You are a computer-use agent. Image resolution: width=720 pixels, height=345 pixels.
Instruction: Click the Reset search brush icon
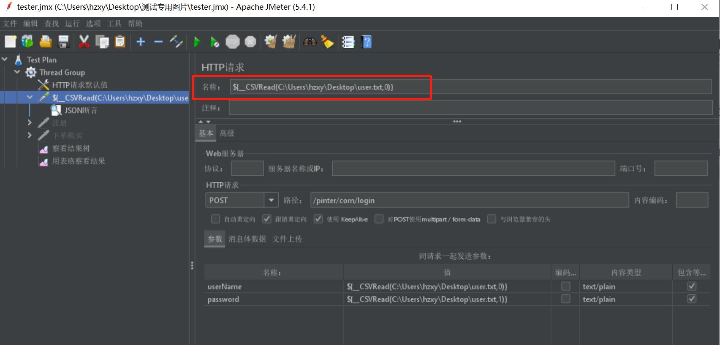[327, 42]
